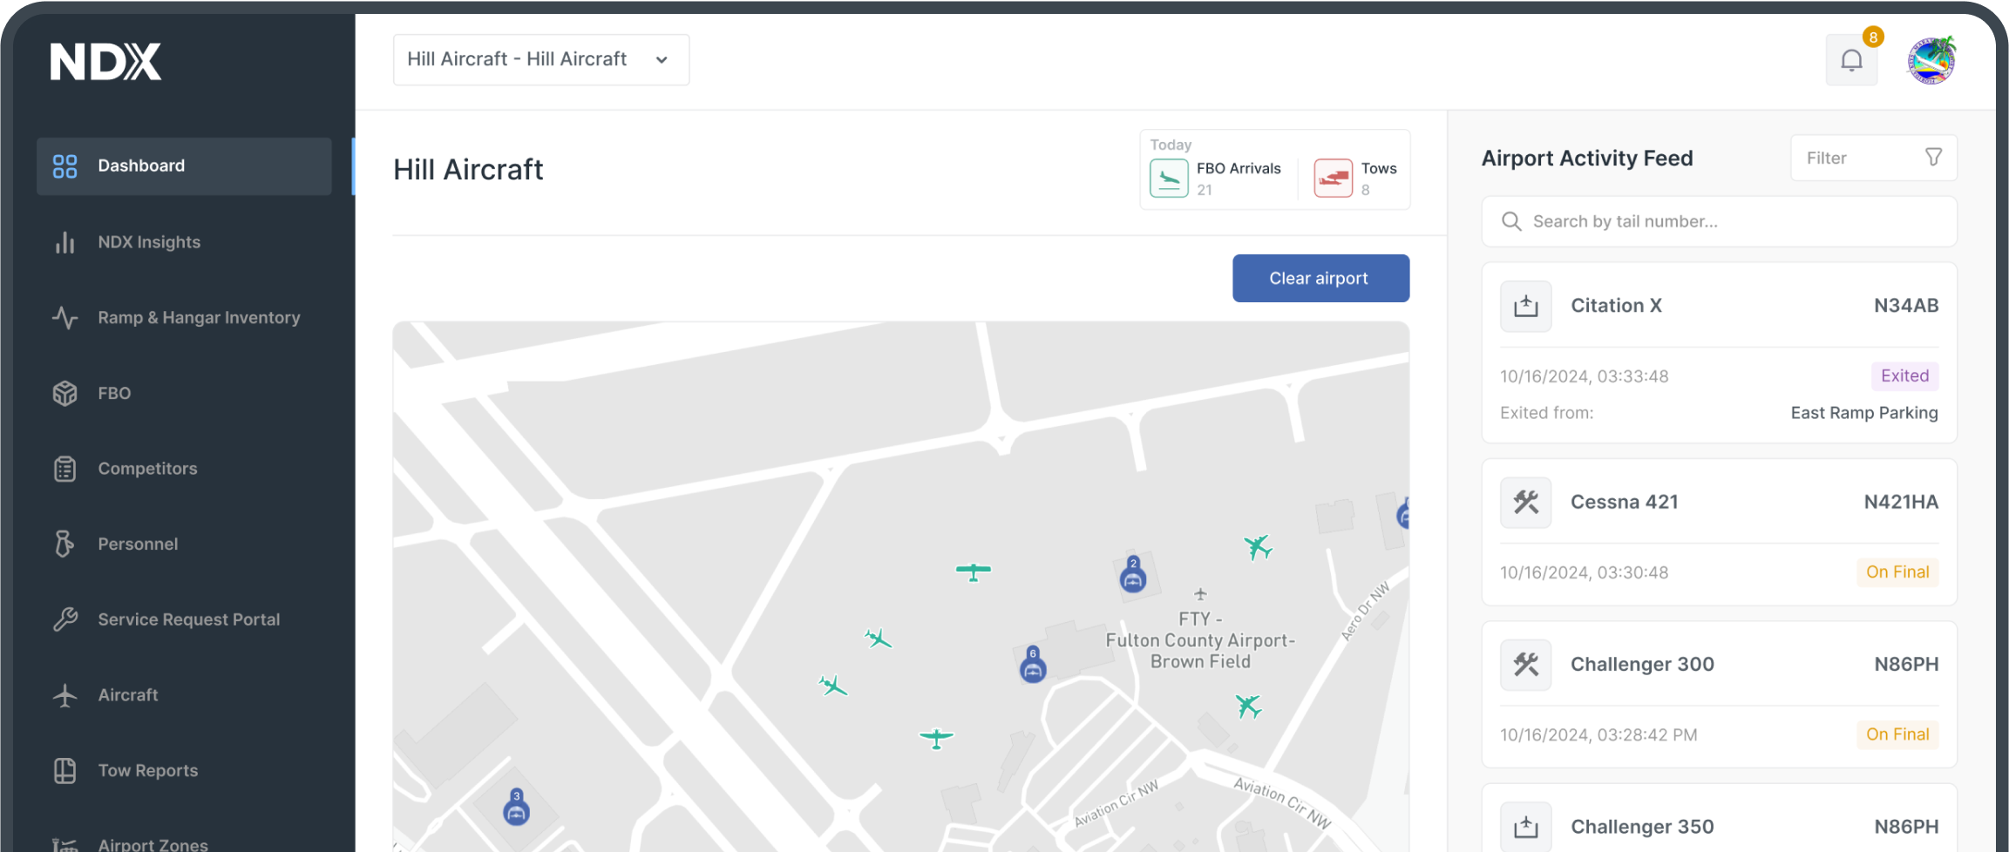2009x852 pixels.
Task: Click East Ramp Parking text
Action: (x=1864, y=413)
